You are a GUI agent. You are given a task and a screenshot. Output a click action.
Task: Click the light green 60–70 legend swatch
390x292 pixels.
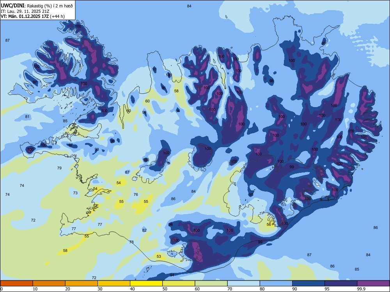(x=211, y=283)
